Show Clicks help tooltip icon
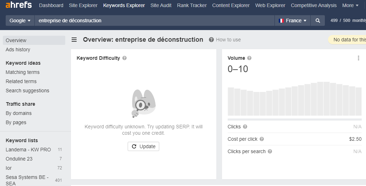Viewport: 366px width, 186px height. [245, 127]
